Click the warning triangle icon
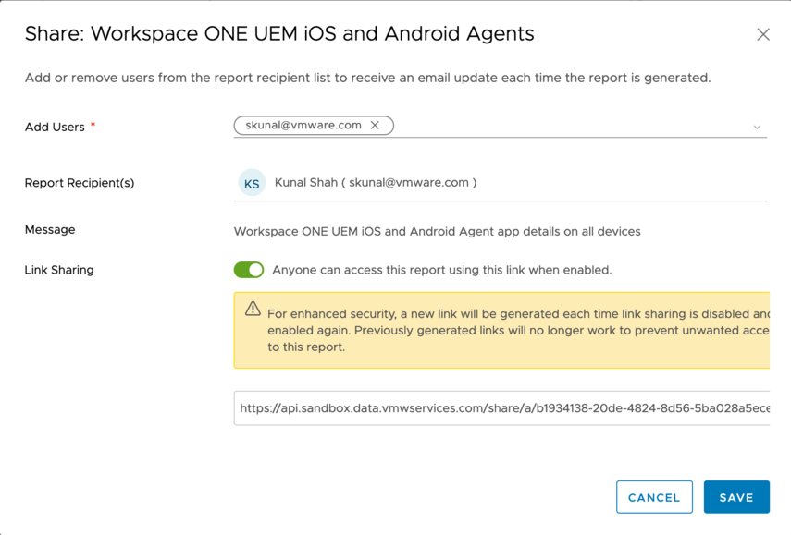The width and height of the screenshot is (791, 535). pos(253,310)
